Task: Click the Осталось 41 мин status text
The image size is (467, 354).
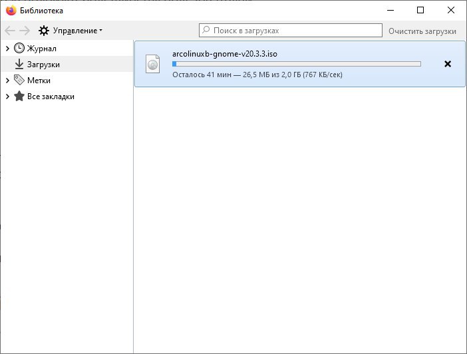Action: [257, 75]
